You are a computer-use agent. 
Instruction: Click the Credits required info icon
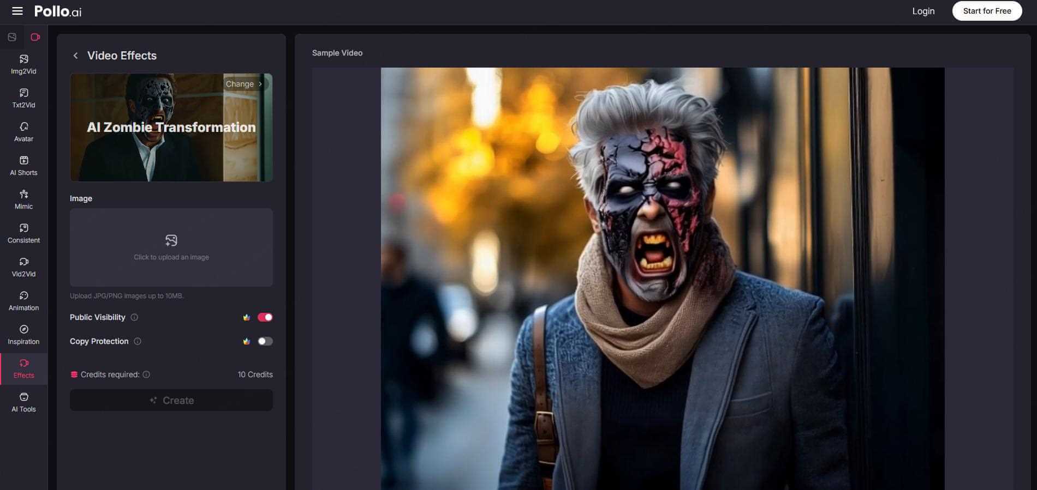[146, 374]
